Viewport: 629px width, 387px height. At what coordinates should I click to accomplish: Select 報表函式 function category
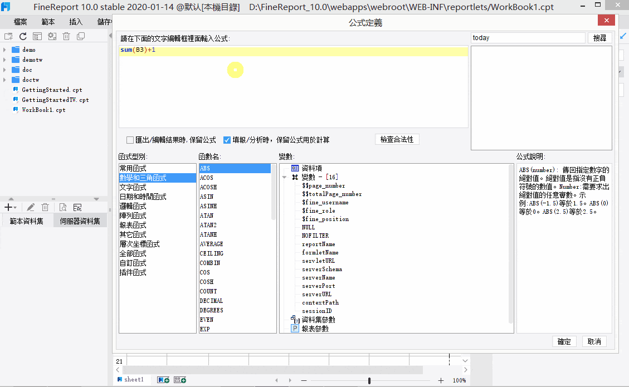coord(157,225)
